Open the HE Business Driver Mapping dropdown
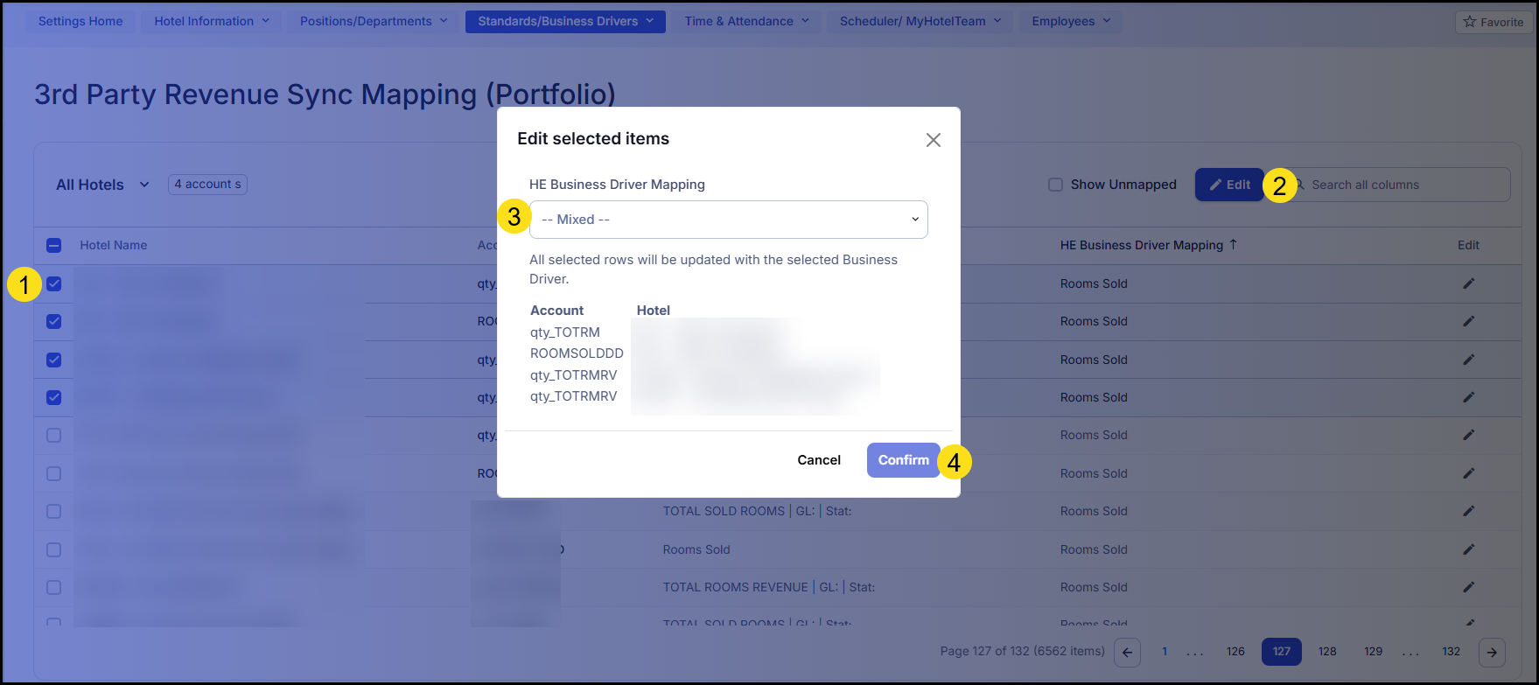The image size is (1539, 685). click(728, 220)
